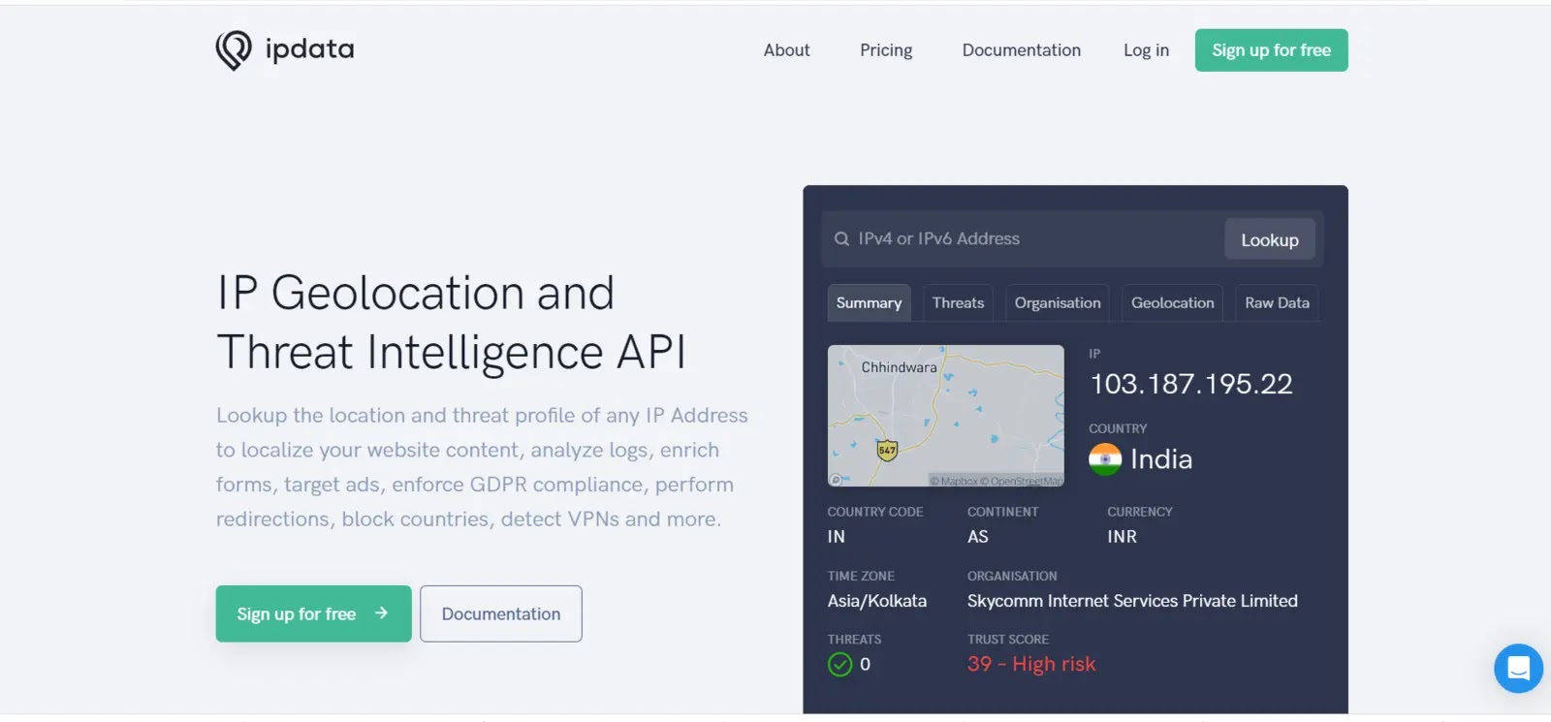Click the green threats checkmark icon
This screenshot has height=722, width=1551.
[x=839, y=665]
